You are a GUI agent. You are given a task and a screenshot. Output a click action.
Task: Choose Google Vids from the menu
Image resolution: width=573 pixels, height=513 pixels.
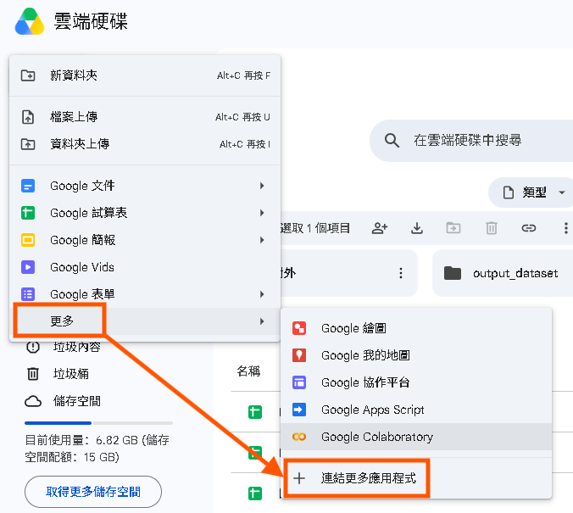click(x=145, y=267)
